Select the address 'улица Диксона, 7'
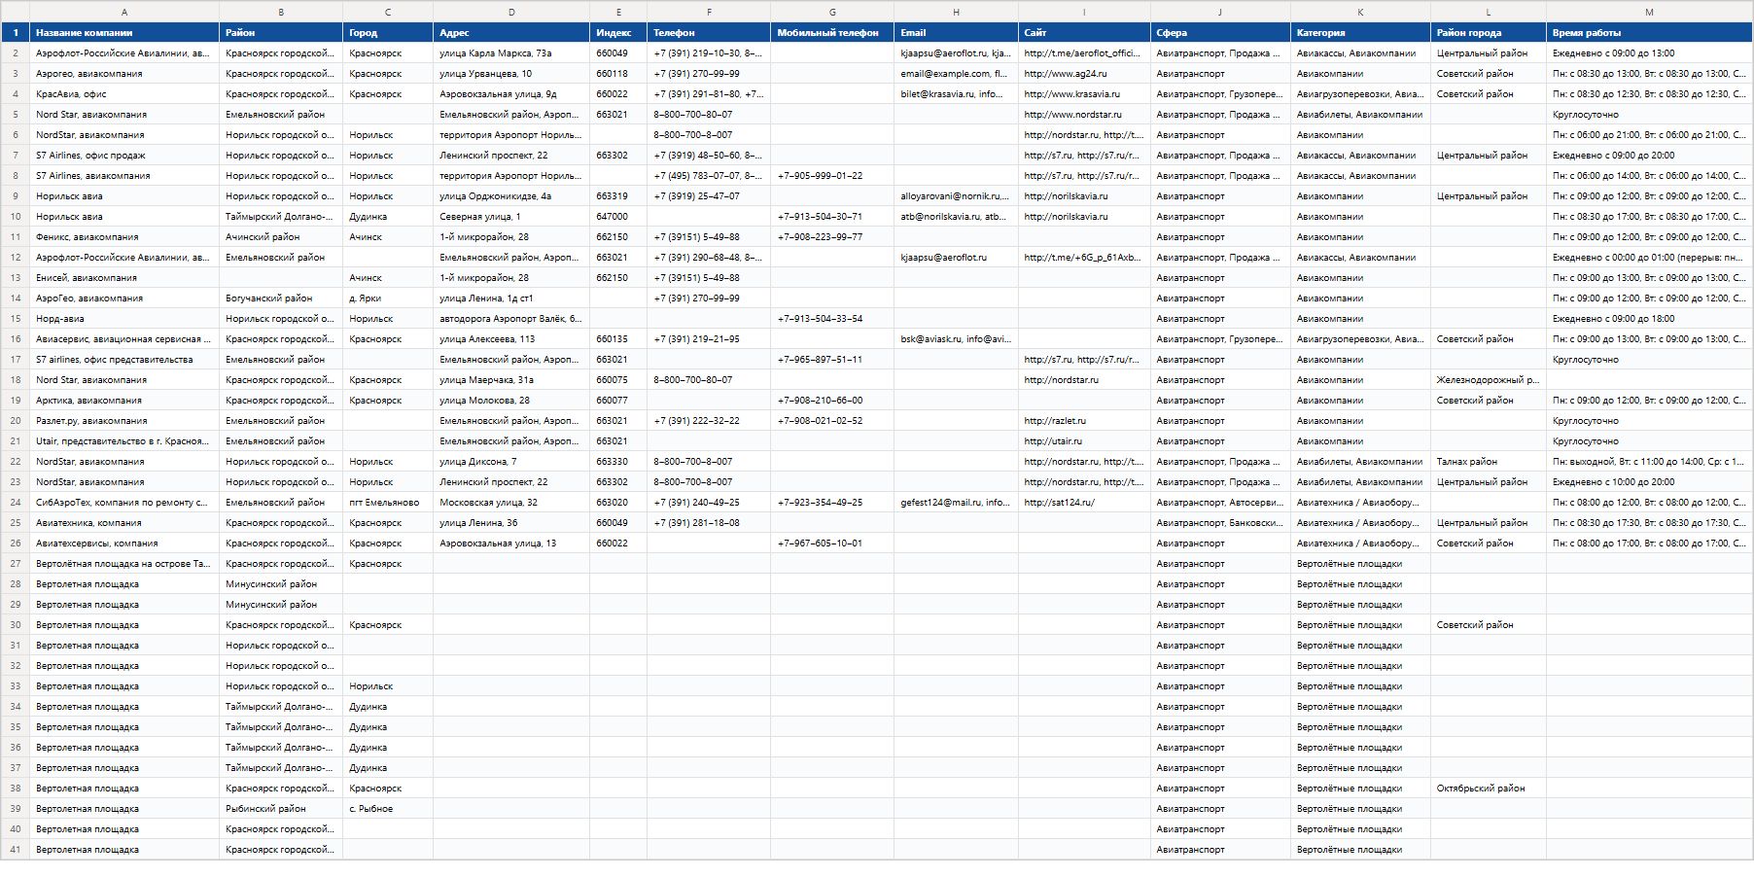This screenshot has height=877, width=1754. [x=511, y=462]
